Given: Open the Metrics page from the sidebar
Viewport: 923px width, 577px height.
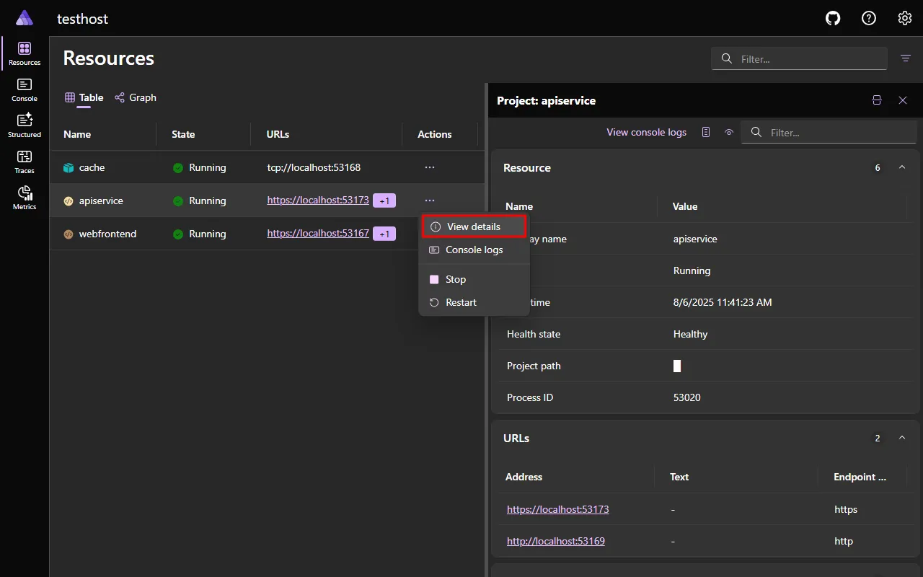Looking at the screenshot, I should tap(24, 195).
